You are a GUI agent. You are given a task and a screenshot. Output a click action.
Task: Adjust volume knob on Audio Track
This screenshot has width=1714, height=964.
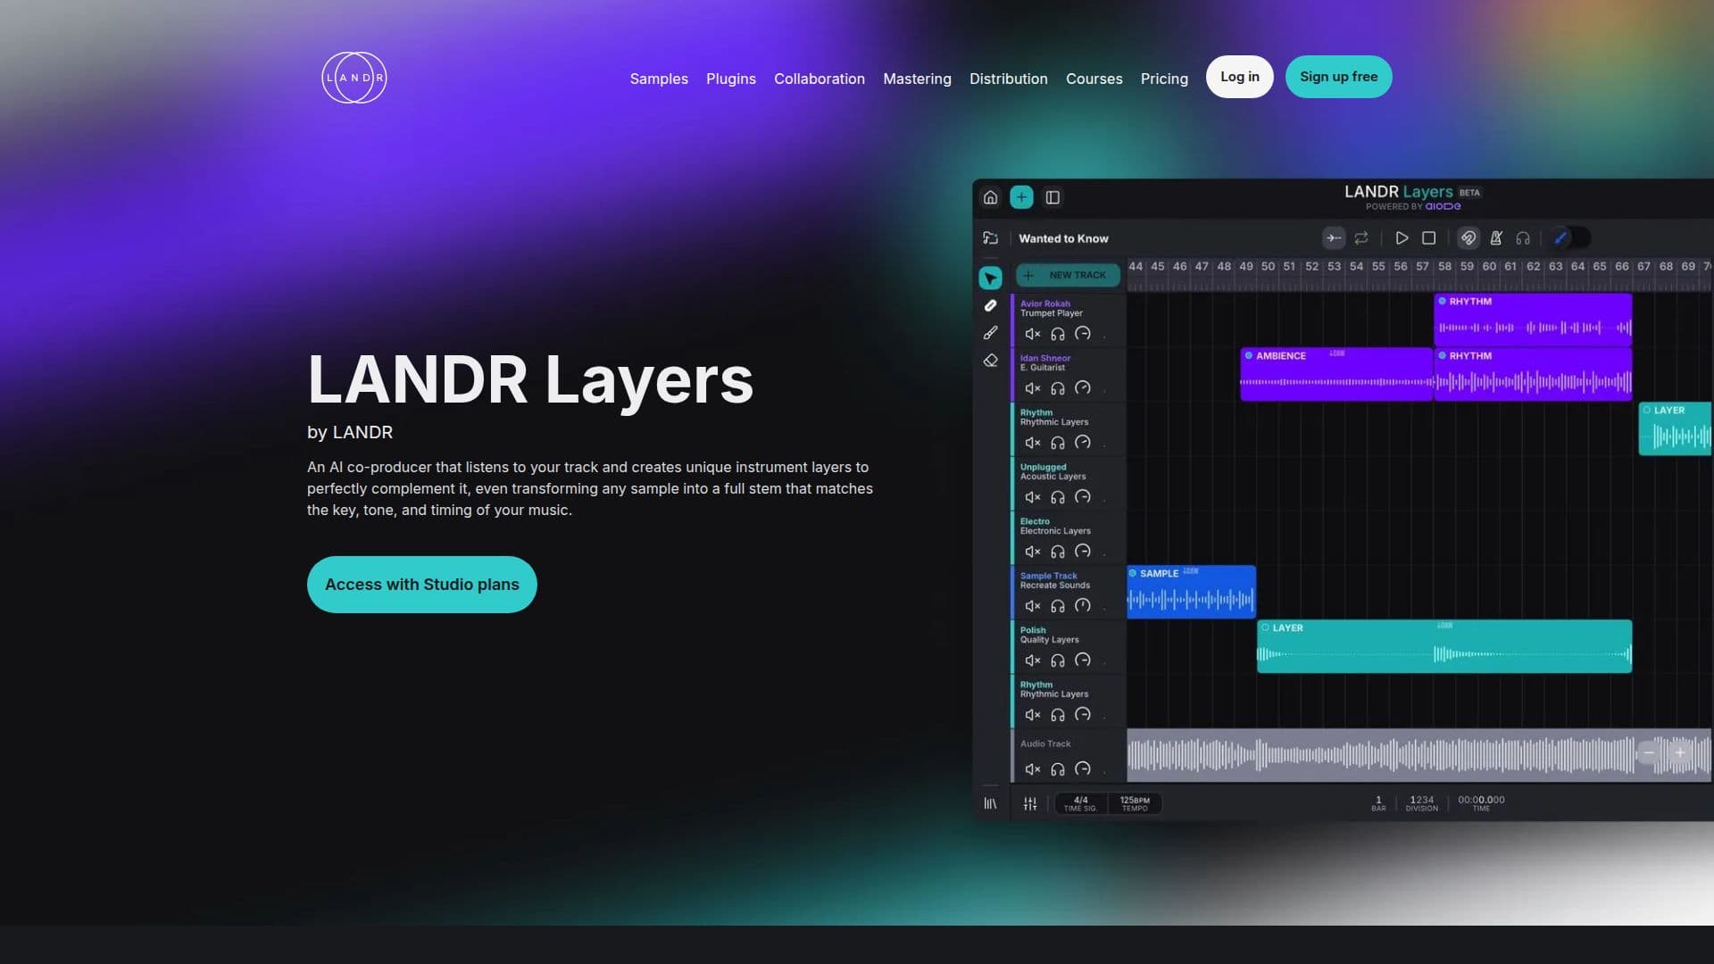tap(1083, 769)
